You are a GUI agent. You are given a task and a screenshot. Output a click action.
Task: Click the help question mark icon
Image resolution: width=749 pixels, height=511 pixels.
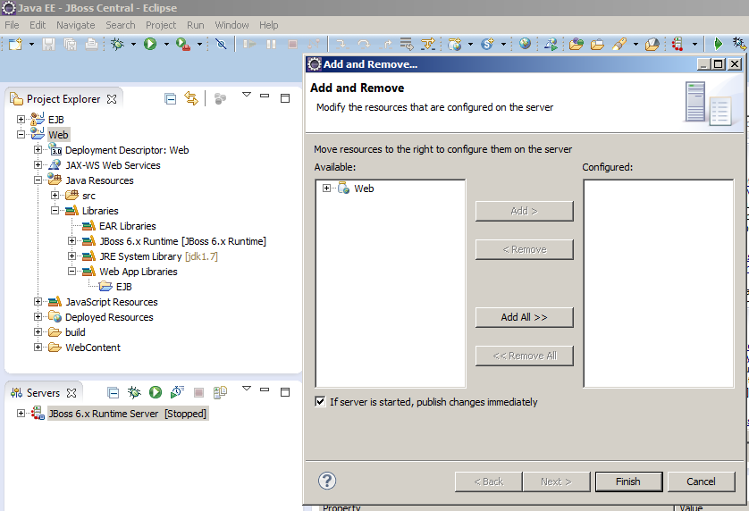coord(327,481)
